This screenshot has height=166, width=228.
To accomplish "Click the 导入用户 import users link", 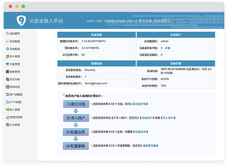I will pos(168,118).
